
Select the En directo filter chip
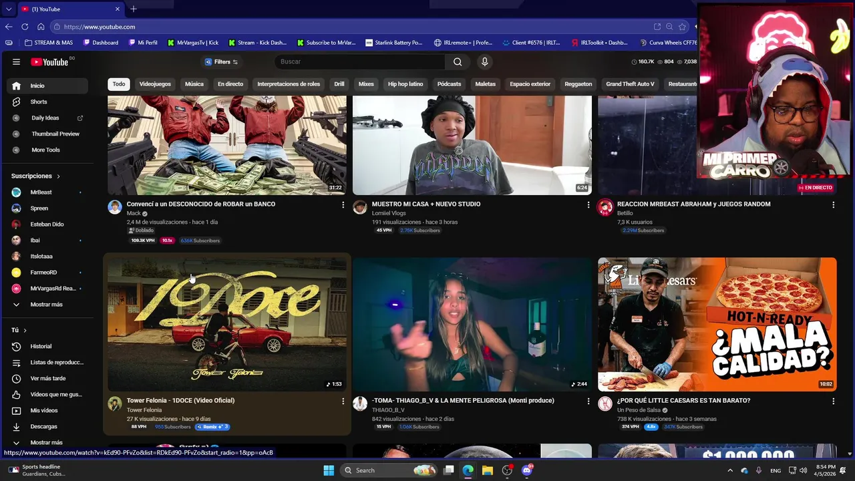(x=230, y=84)
